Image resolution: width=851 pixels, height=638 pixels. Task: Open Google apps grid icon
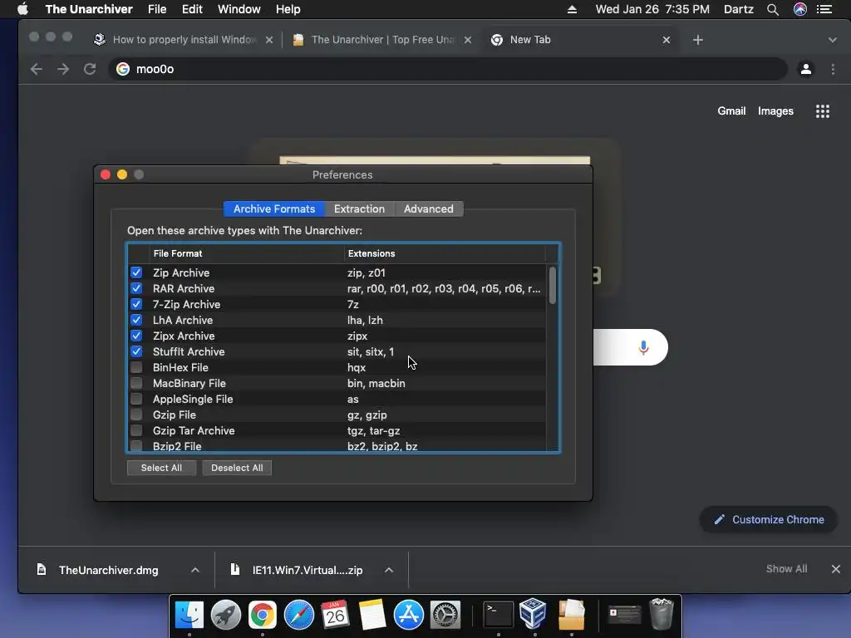tap(822, 111)
